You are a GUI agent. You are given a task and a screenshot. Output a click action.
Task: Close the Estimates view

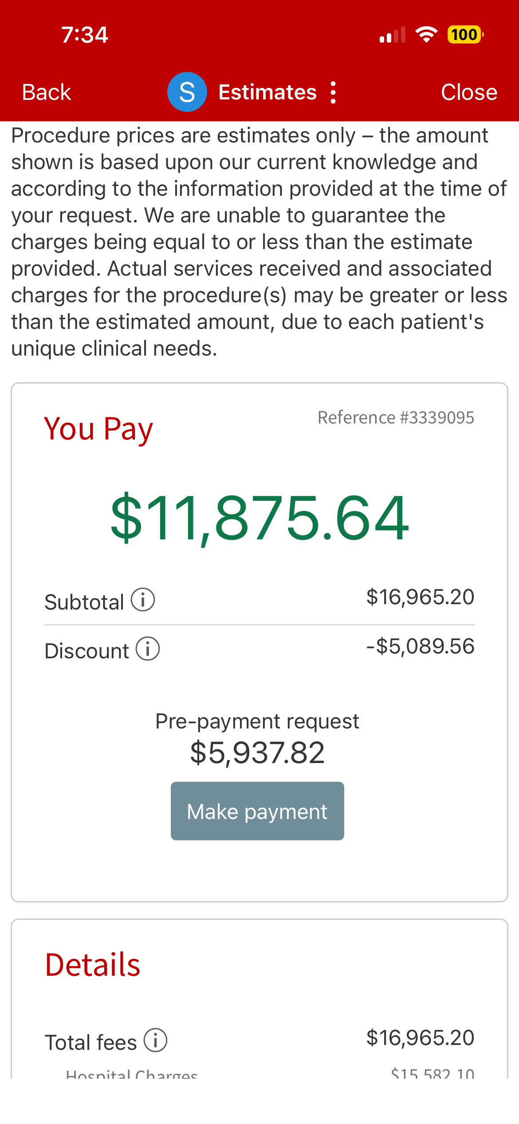pos(469,92)
